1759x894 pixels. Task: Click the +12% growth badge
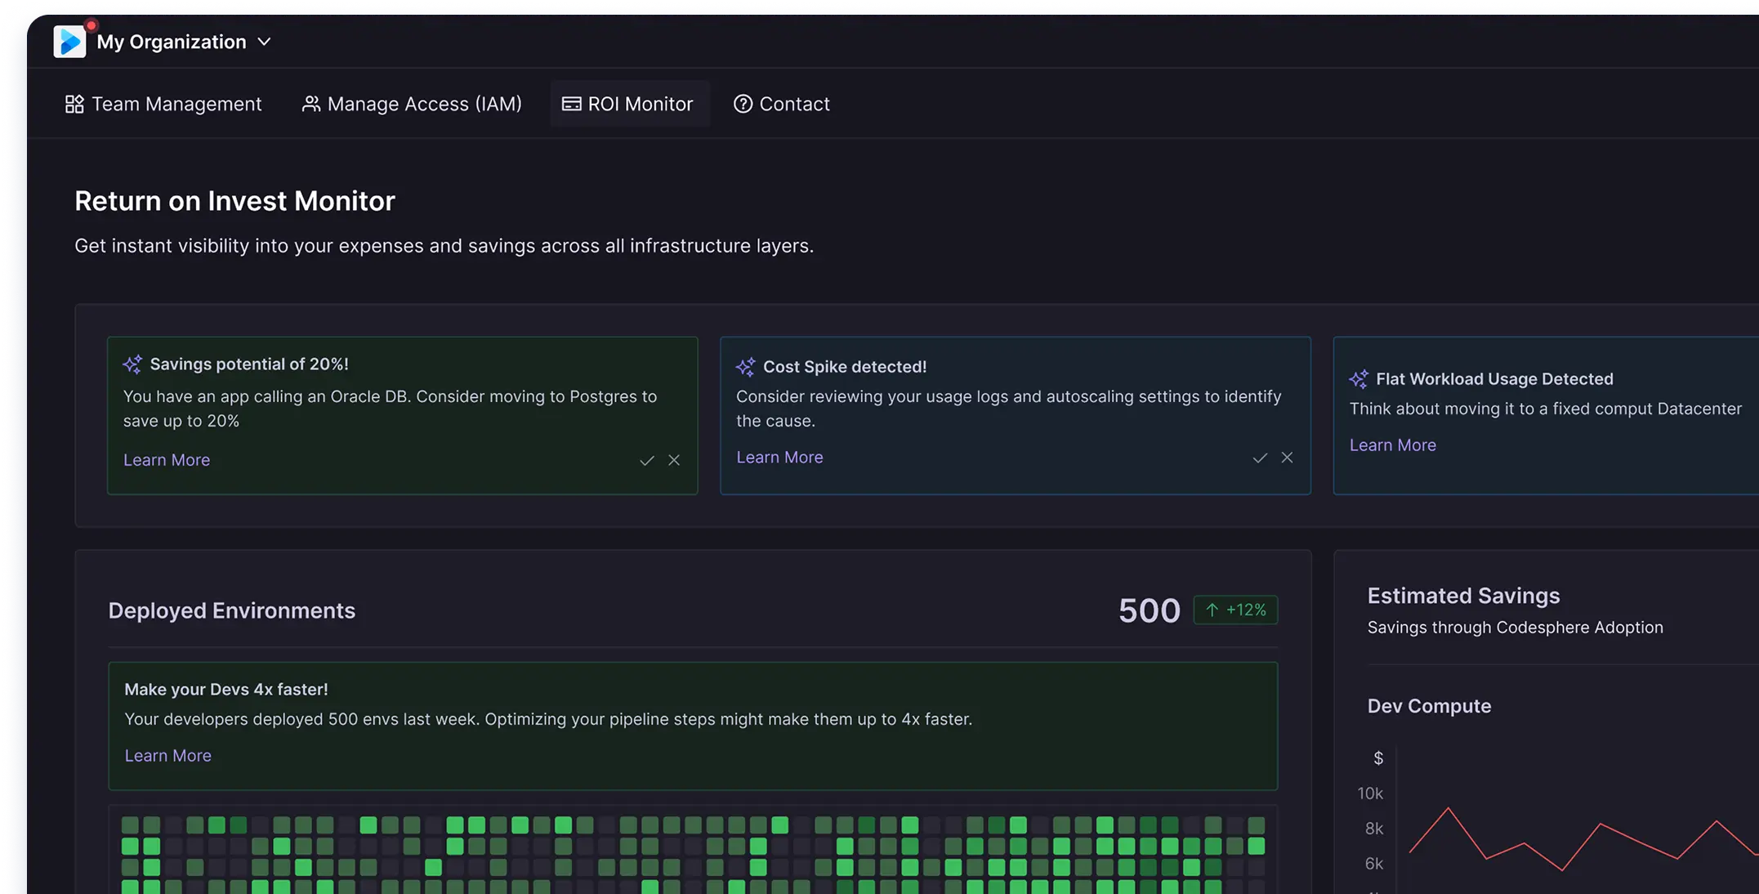point(1235,610)
